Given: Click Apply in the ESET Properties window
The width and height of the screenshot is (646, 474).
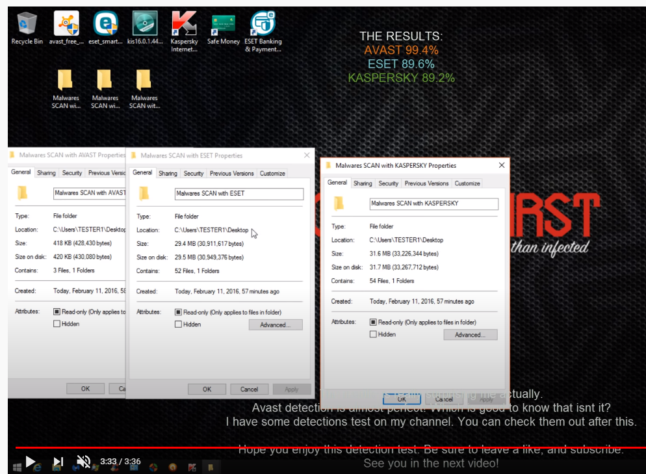Looking at the screenshot, I should [x=291, y=389].
